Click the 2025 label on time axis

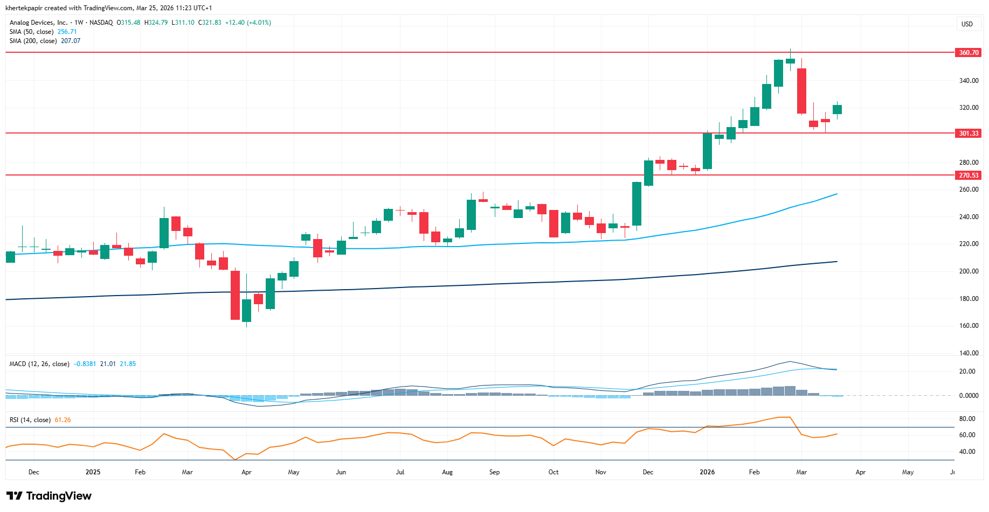(93, 472)
